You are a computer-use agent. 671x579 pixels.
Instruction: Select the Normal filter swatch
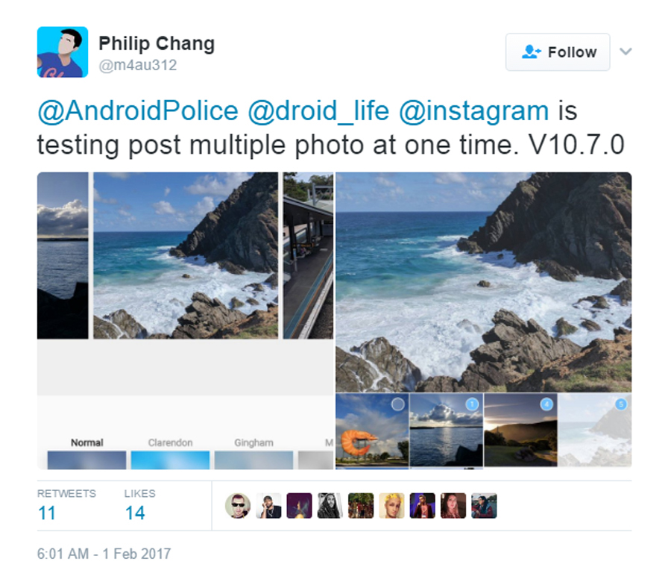coord(87,460)
